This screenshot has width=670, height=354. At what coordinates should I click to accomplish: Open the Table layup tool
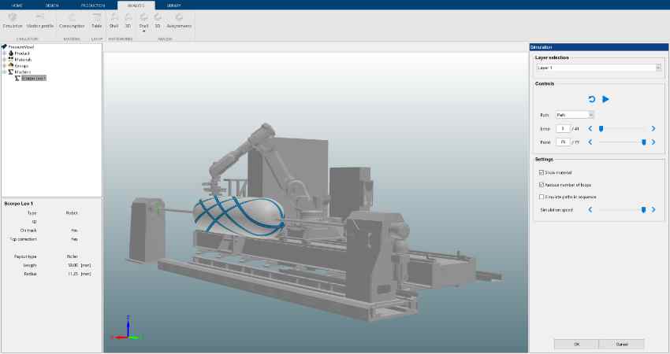click(x=96, y=19)
